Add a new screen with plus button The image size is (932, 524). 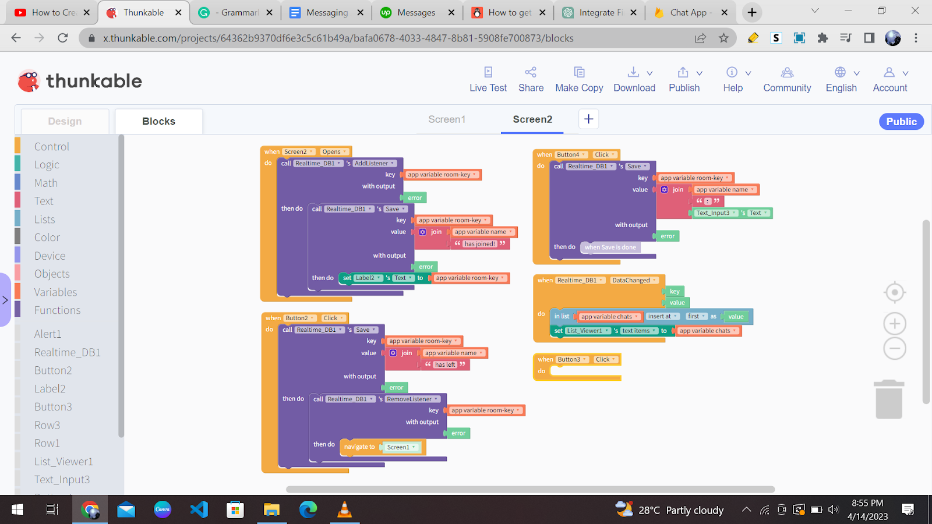[x=589, y=119]
